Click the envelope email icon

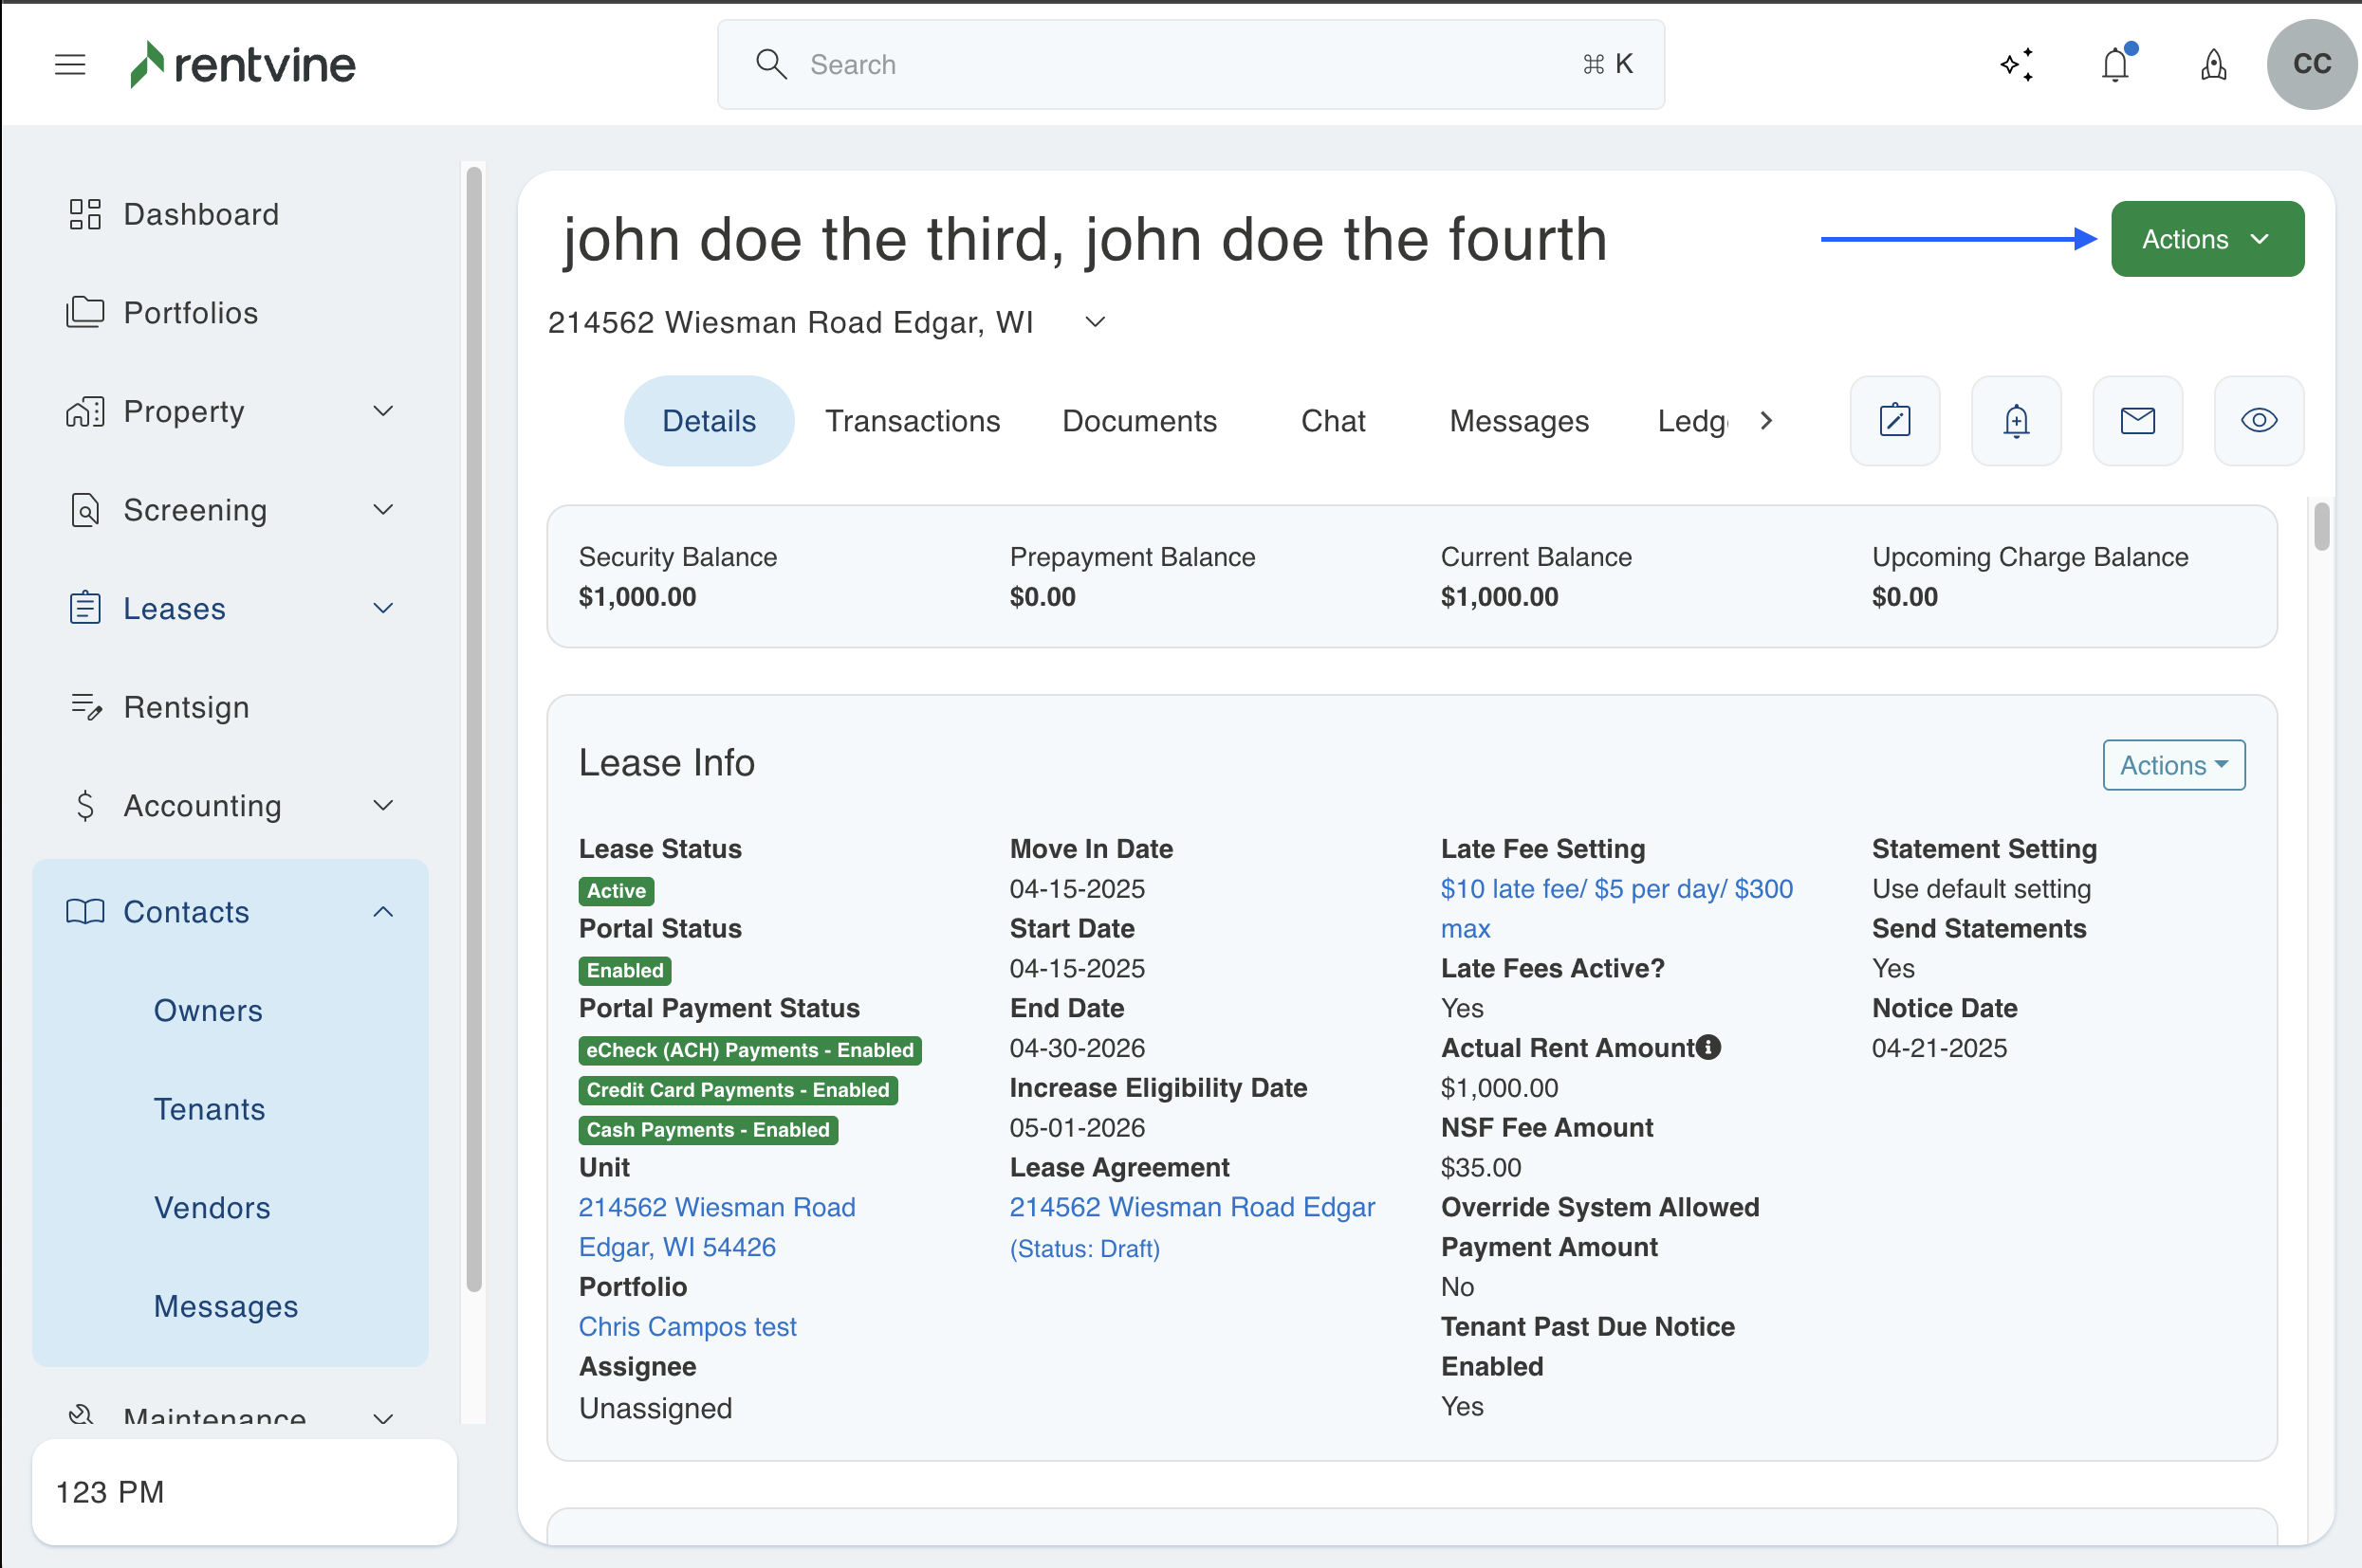2137,421
